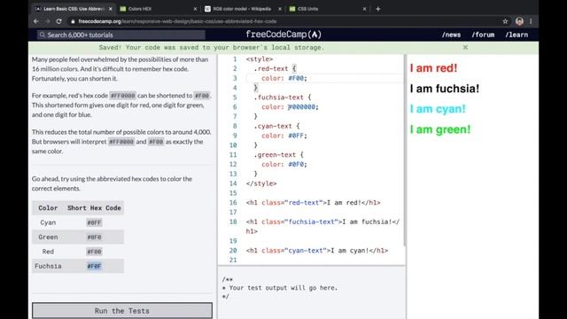Click the Run the Tests button
The image size is (567, 319).
click(x=122, y=311)
